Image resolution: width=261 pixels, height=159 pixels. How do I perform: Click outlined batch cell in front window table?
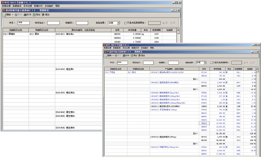[204, 123]
